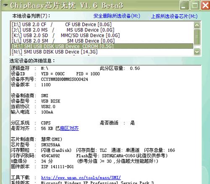This screenshot has height=184, width=210.
Task: Open the upan.cc tools download URL
Action: point(81,178)
